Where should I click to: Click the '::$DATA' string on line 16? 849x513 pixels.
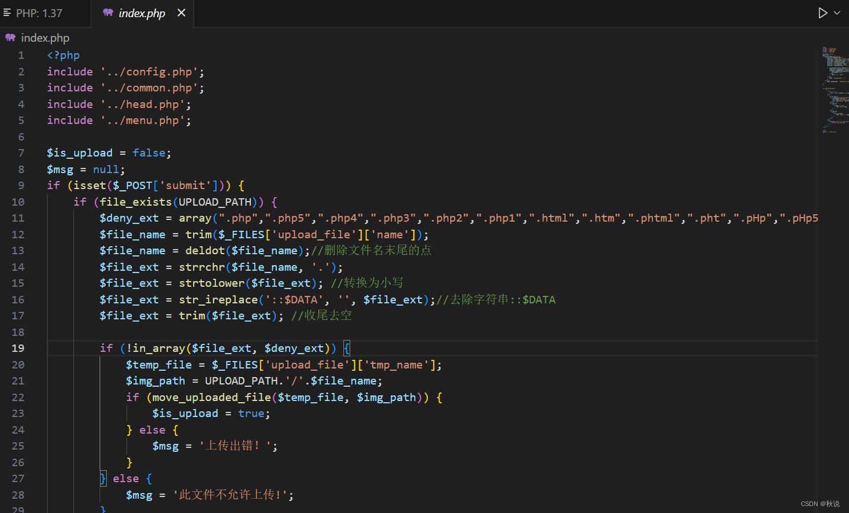[294, 300]
